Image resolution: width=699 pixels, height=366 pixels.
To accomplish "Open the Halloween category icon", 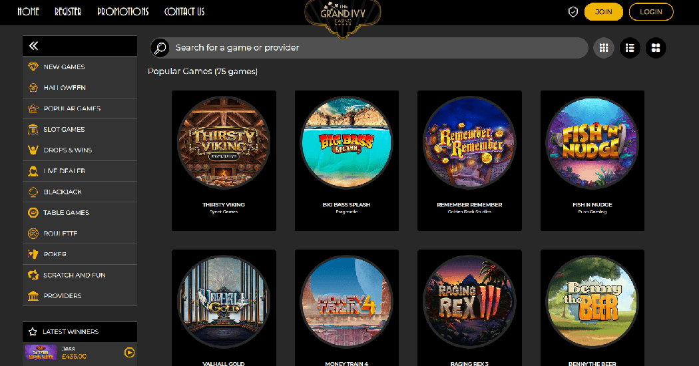I will 33,88.
